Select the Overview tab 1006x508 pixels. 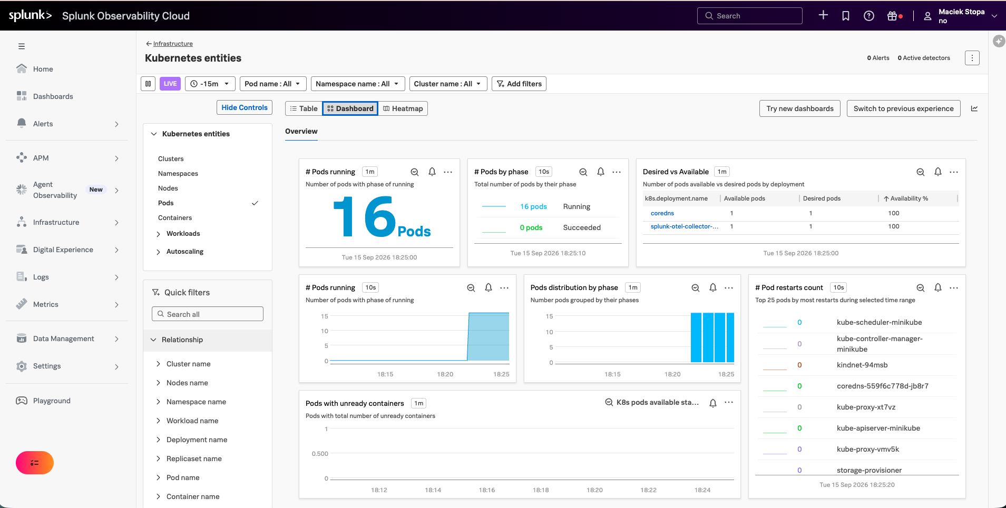(301, 131)
